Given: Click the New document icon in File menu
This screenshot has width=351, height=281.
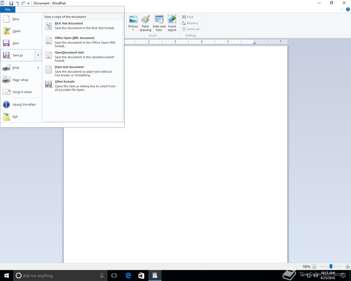Looking at the screenshot, I should coord(6,19).
